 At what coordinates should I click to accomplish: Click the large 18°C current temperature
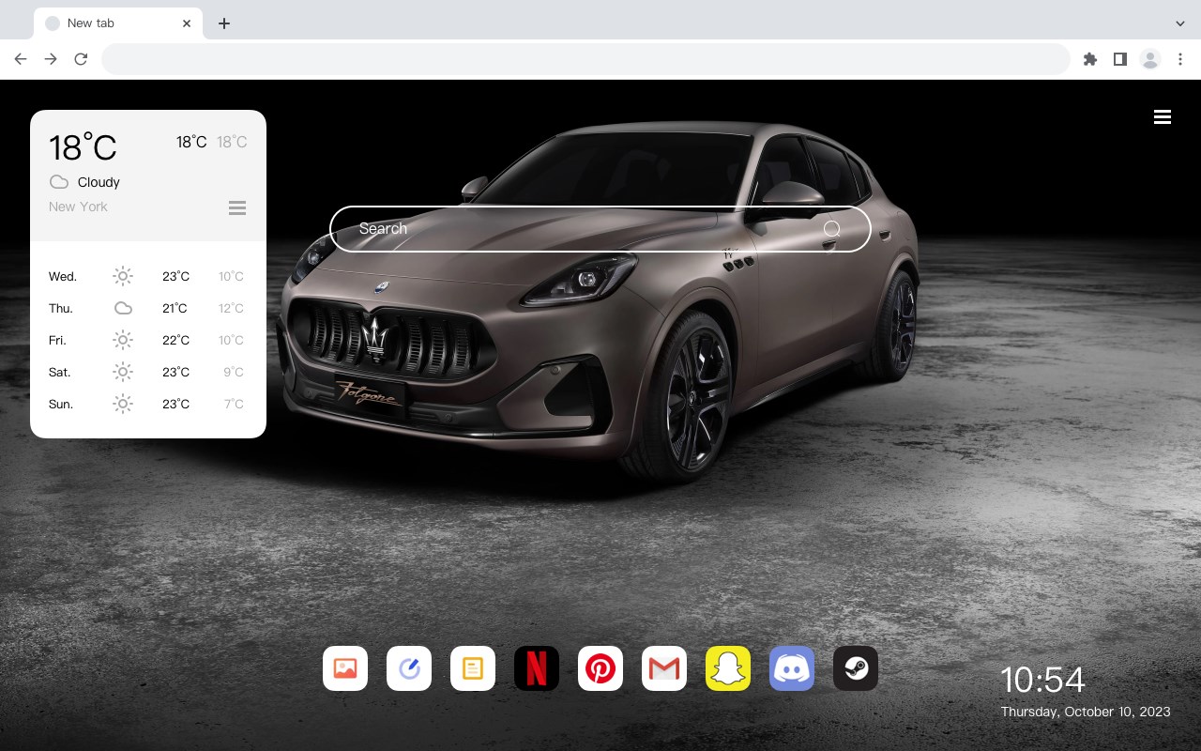pos(83,147)
